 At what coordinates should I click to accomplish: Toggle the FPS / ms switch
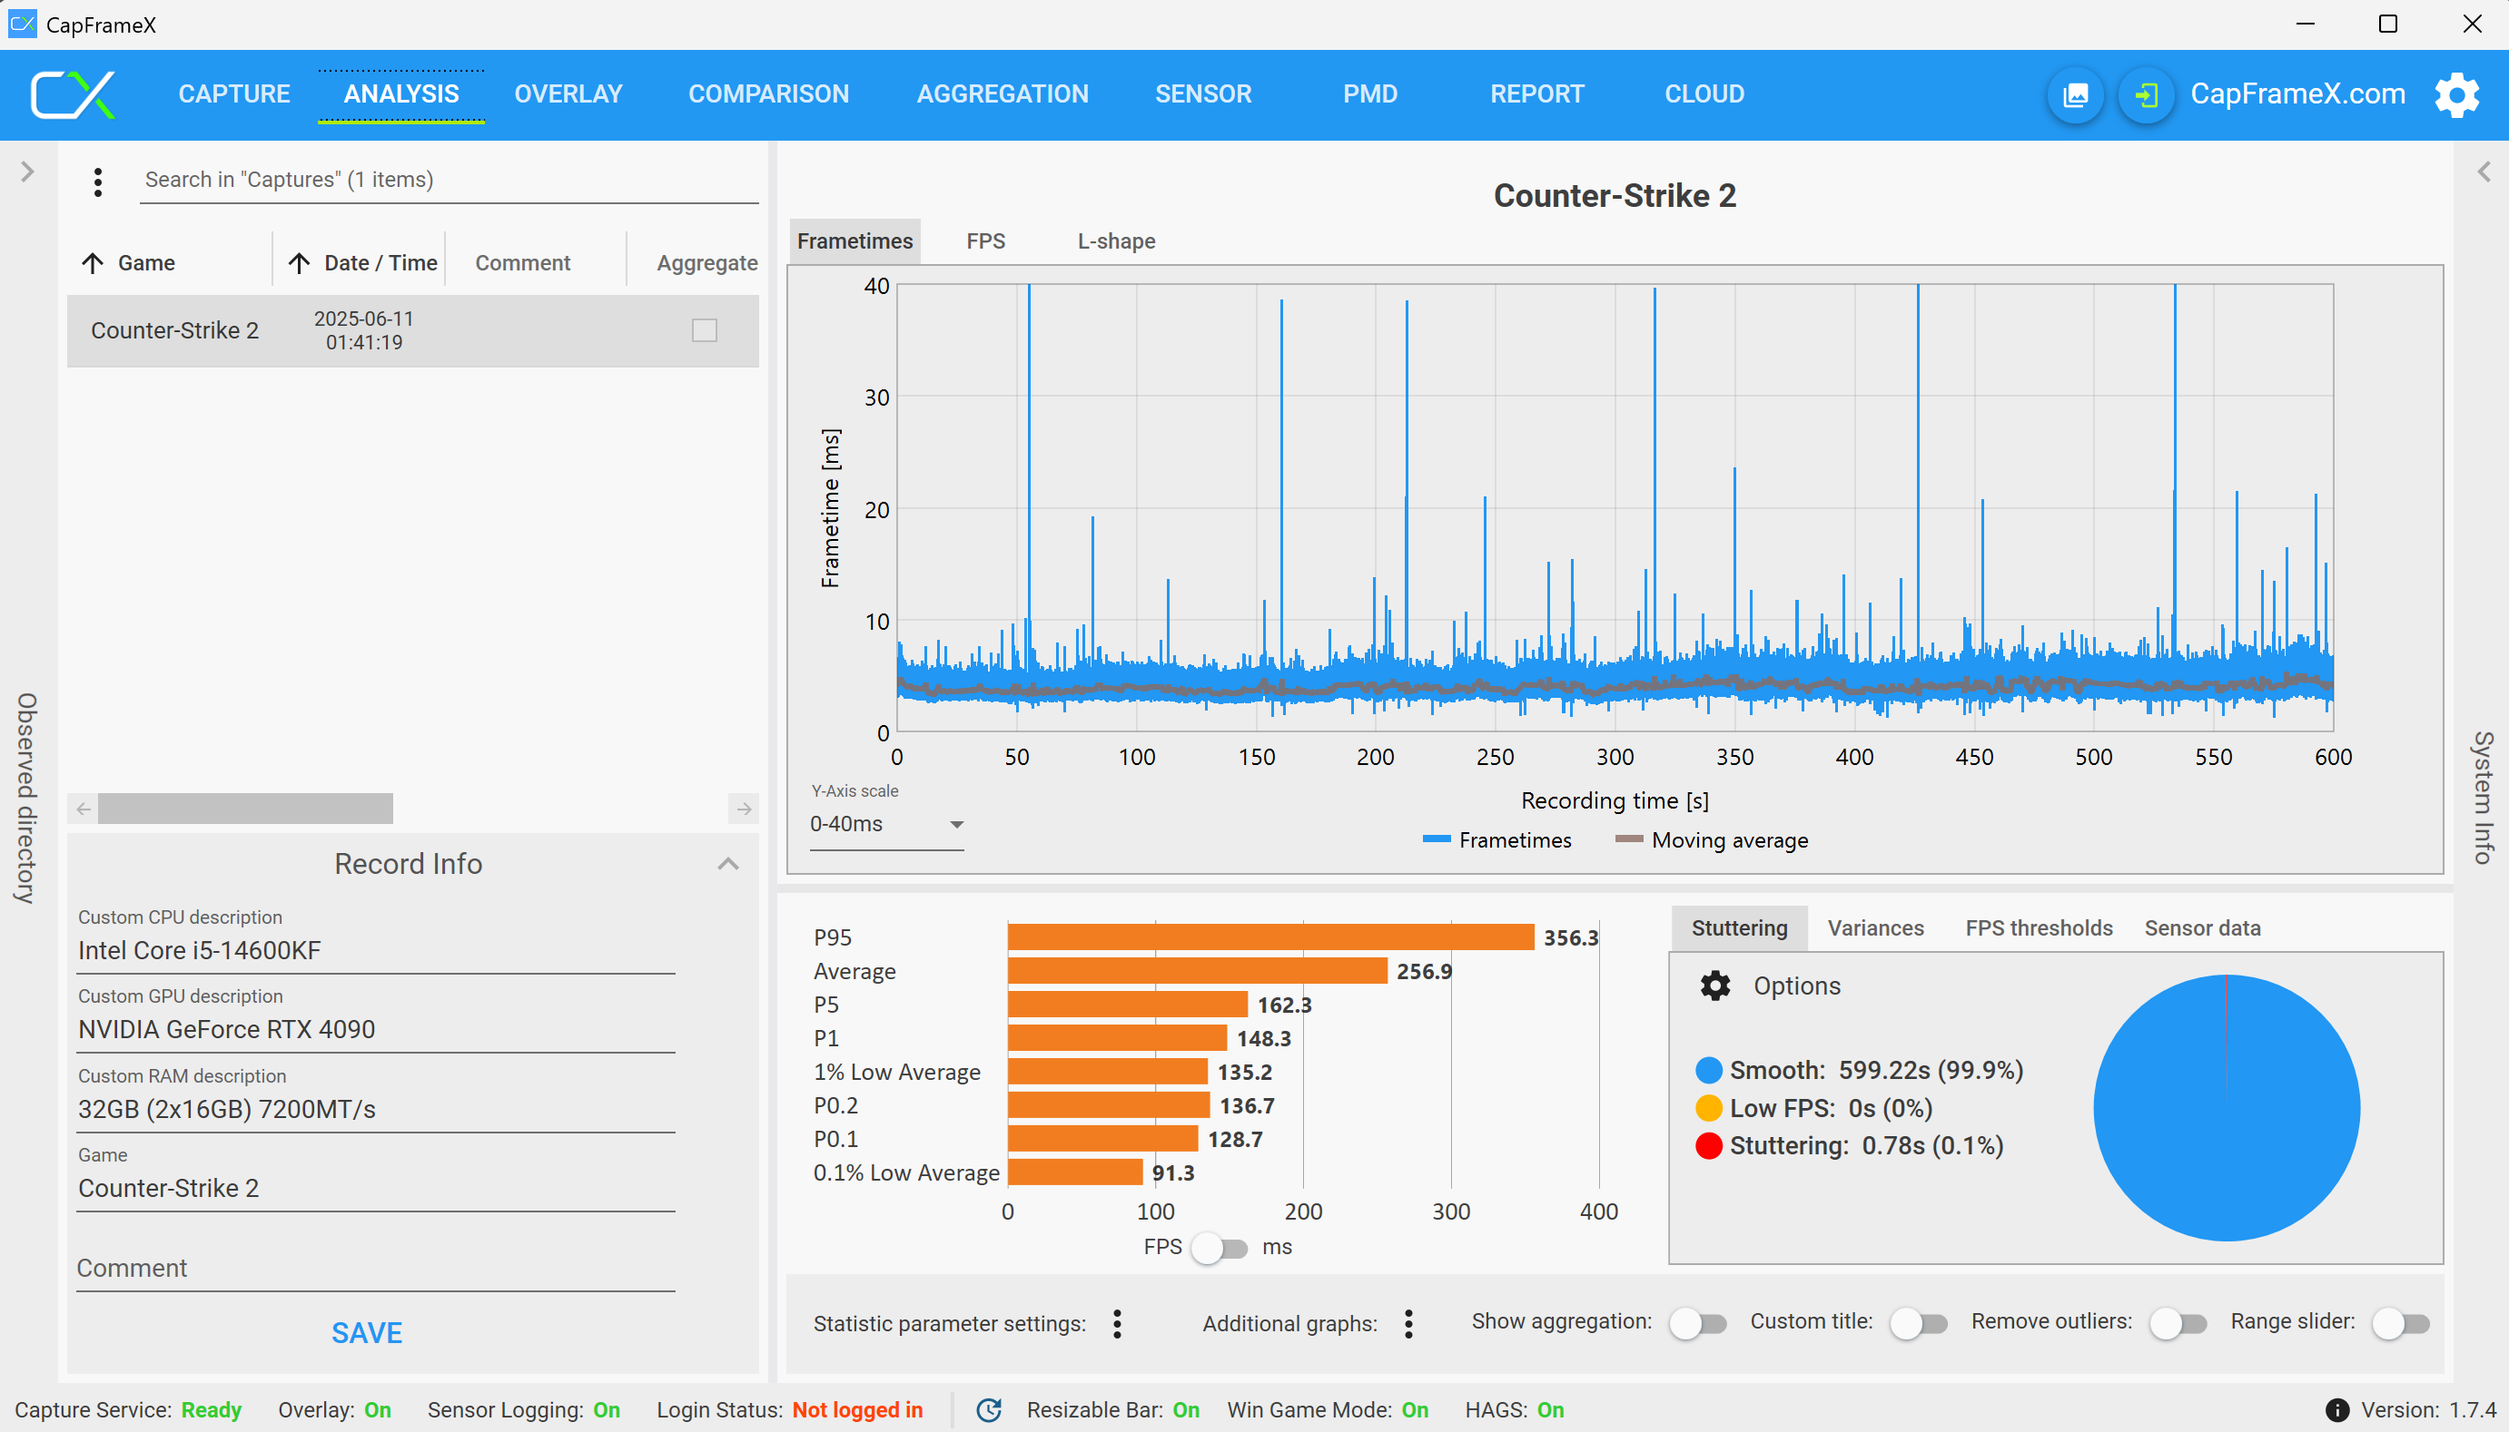[x=1219, y=1248]
